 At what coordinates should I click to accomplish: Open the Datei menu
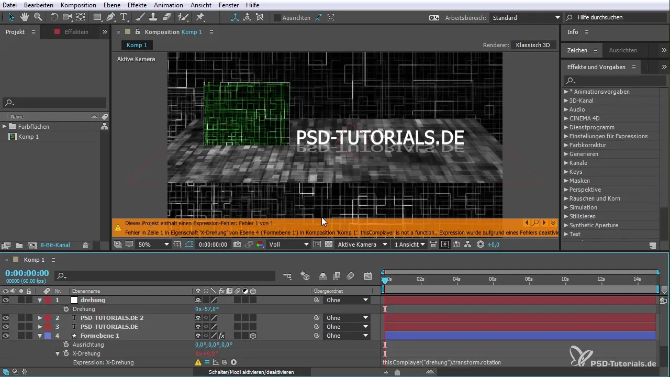point(10,5)
